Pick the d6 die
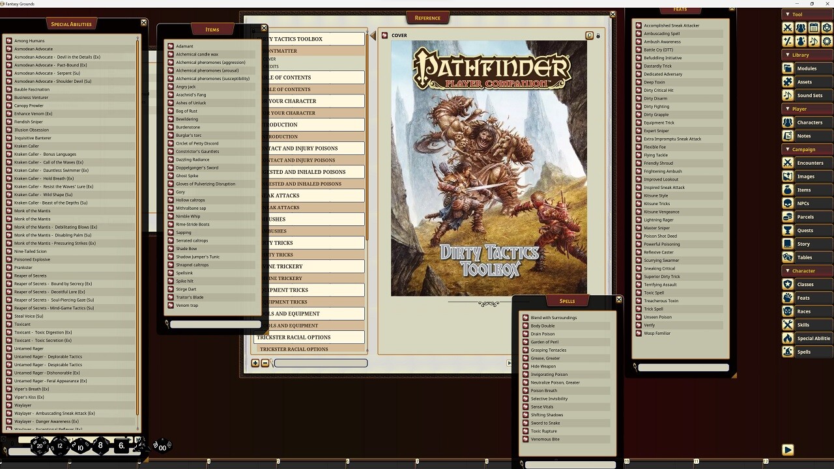The height and width of the screenshot is (469, 834). pos(122,446)
